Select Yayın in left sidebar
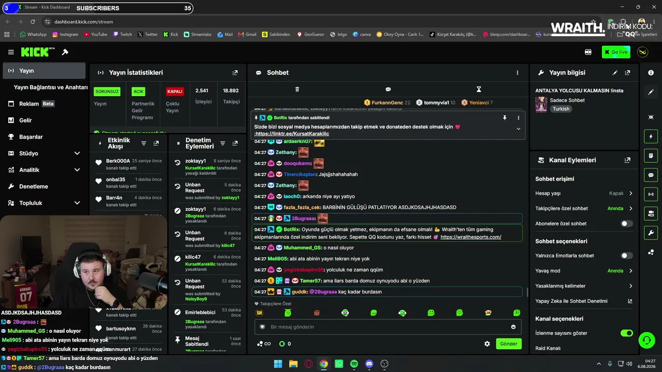This screenshot has height=372, width=662. 44,71
